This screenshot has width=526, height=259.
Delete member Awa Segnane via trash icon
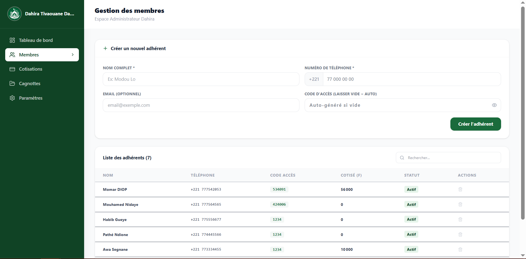[460, 249]
